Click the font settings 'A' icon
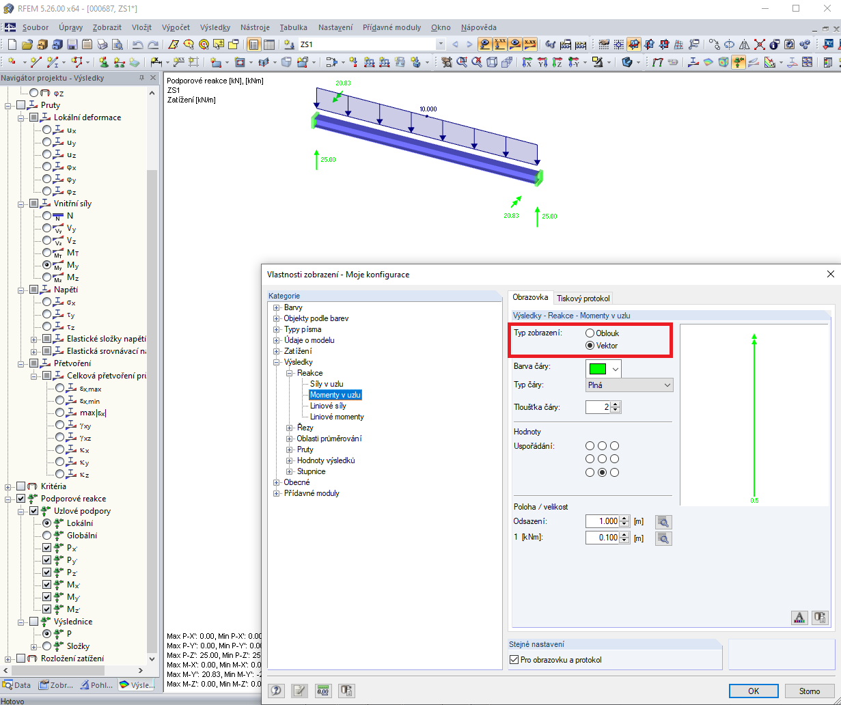Screen dimensions: 841x705 pos(799,618)
